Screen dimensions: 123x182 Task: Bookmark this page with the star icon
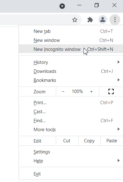pyautogui.click(x=75, y=20)
